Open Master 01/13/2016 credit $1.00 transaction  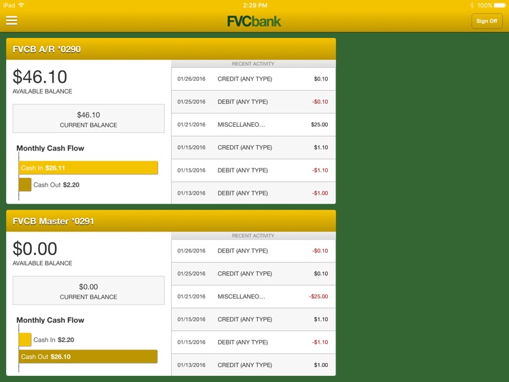[253, 365]
